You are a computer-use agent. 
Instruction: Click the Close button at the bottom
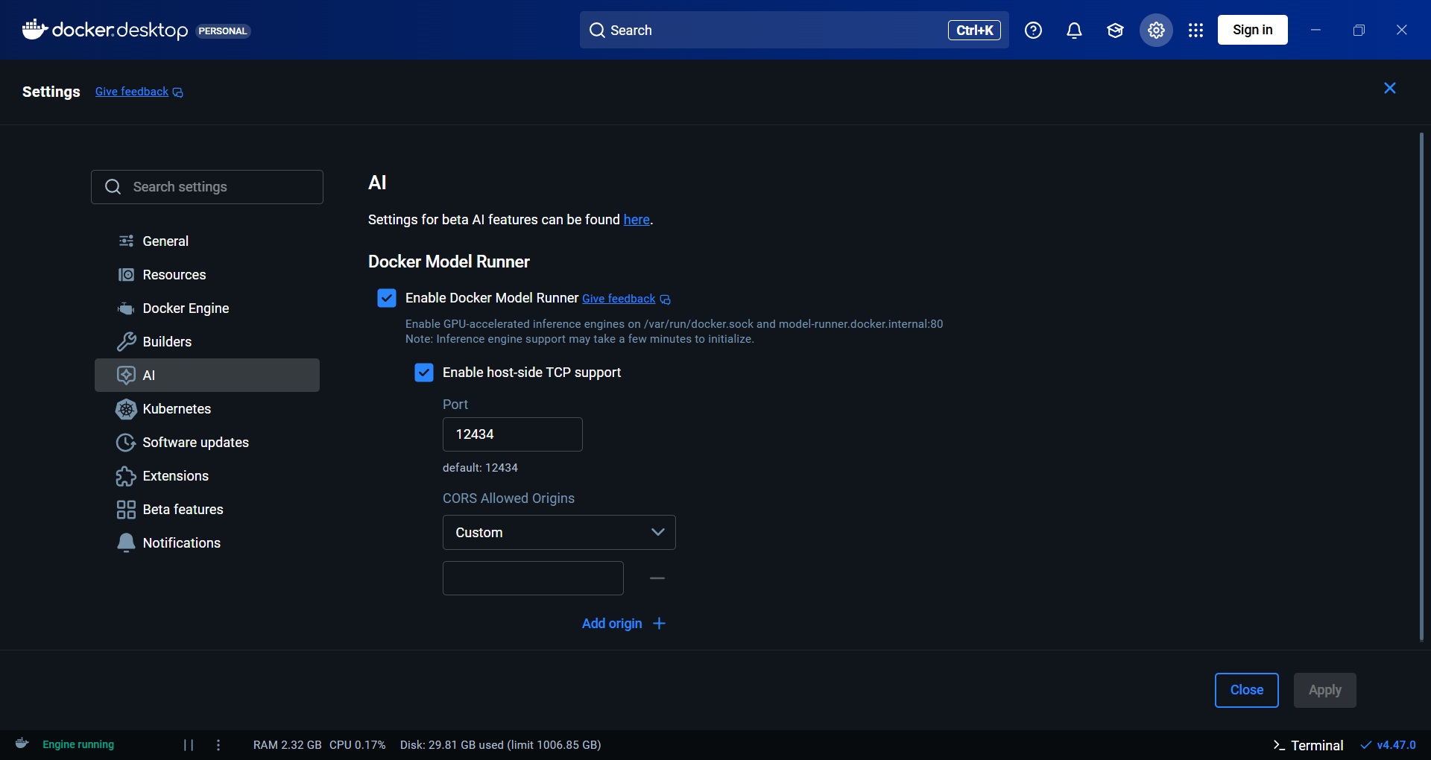tap(1246, 690)
